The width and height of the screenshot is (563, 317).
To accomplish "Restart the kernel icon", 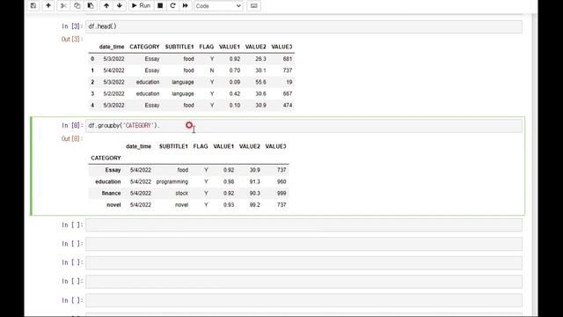I will tap(172, 6).
